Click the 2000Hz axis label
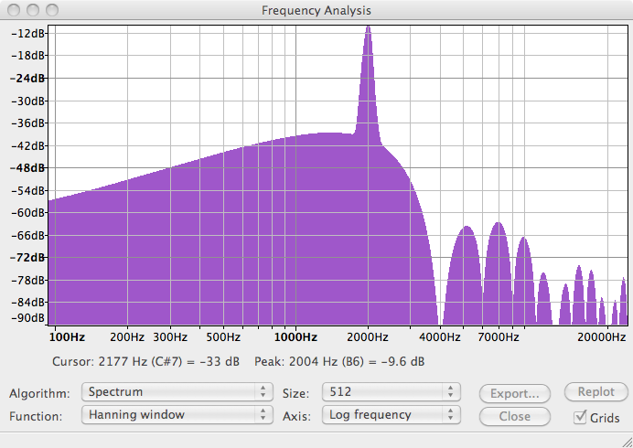This screenshot has height=448, width=633. point(368,337)
